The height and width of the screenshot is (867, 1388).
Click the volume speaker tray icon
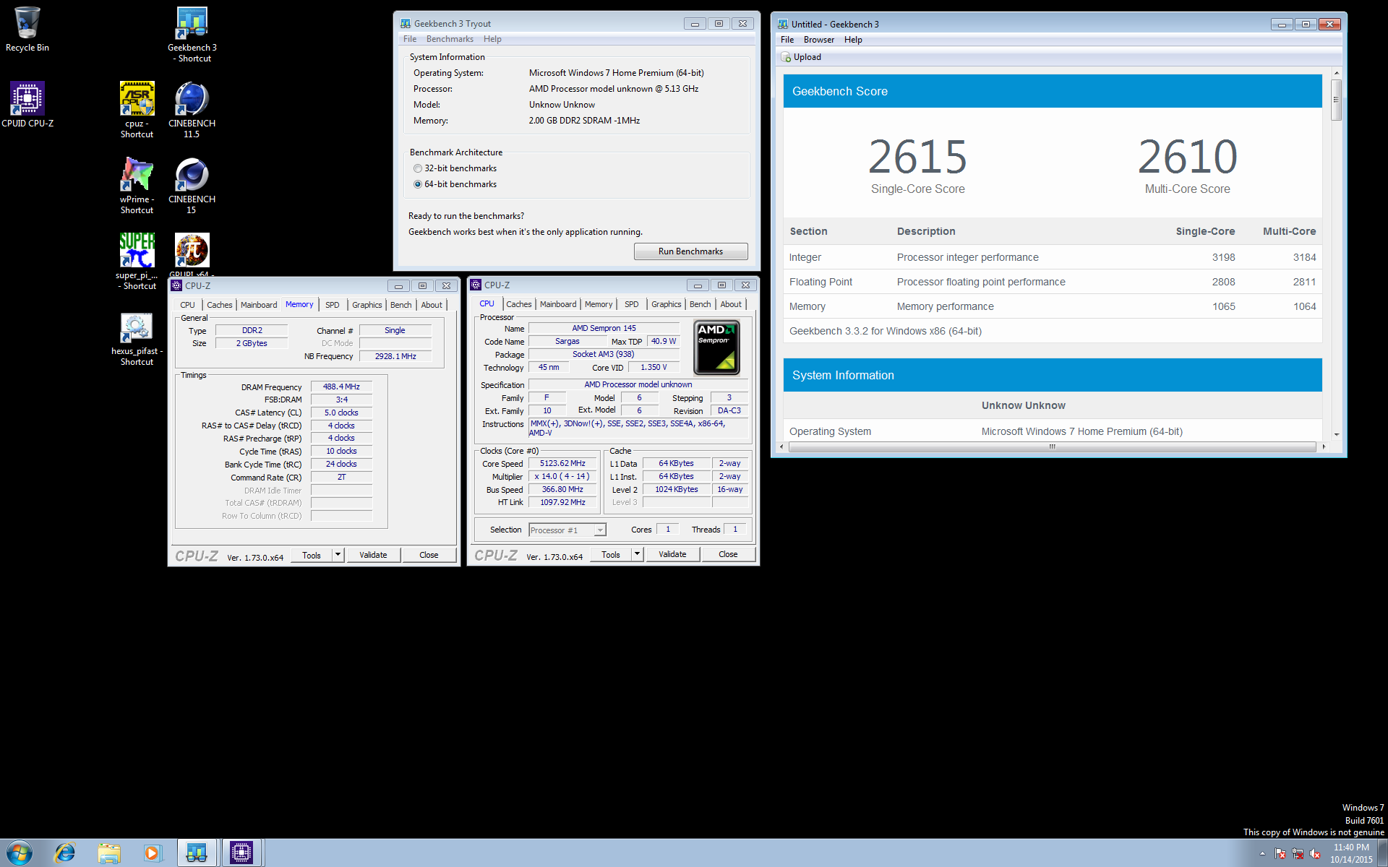click(x=1315, y=853)
